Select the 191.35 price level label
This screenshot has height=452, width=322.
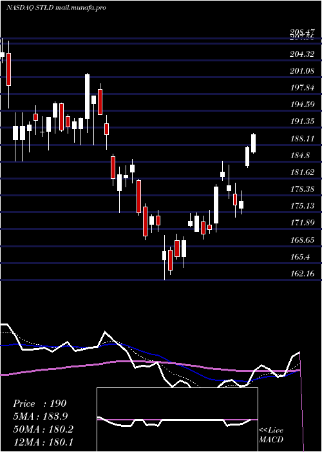[x=302, y=121]
